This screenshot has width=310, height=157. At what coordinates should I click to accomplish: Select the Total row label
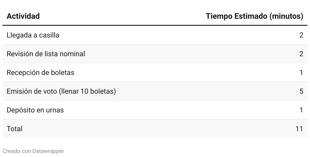point(14,129)
